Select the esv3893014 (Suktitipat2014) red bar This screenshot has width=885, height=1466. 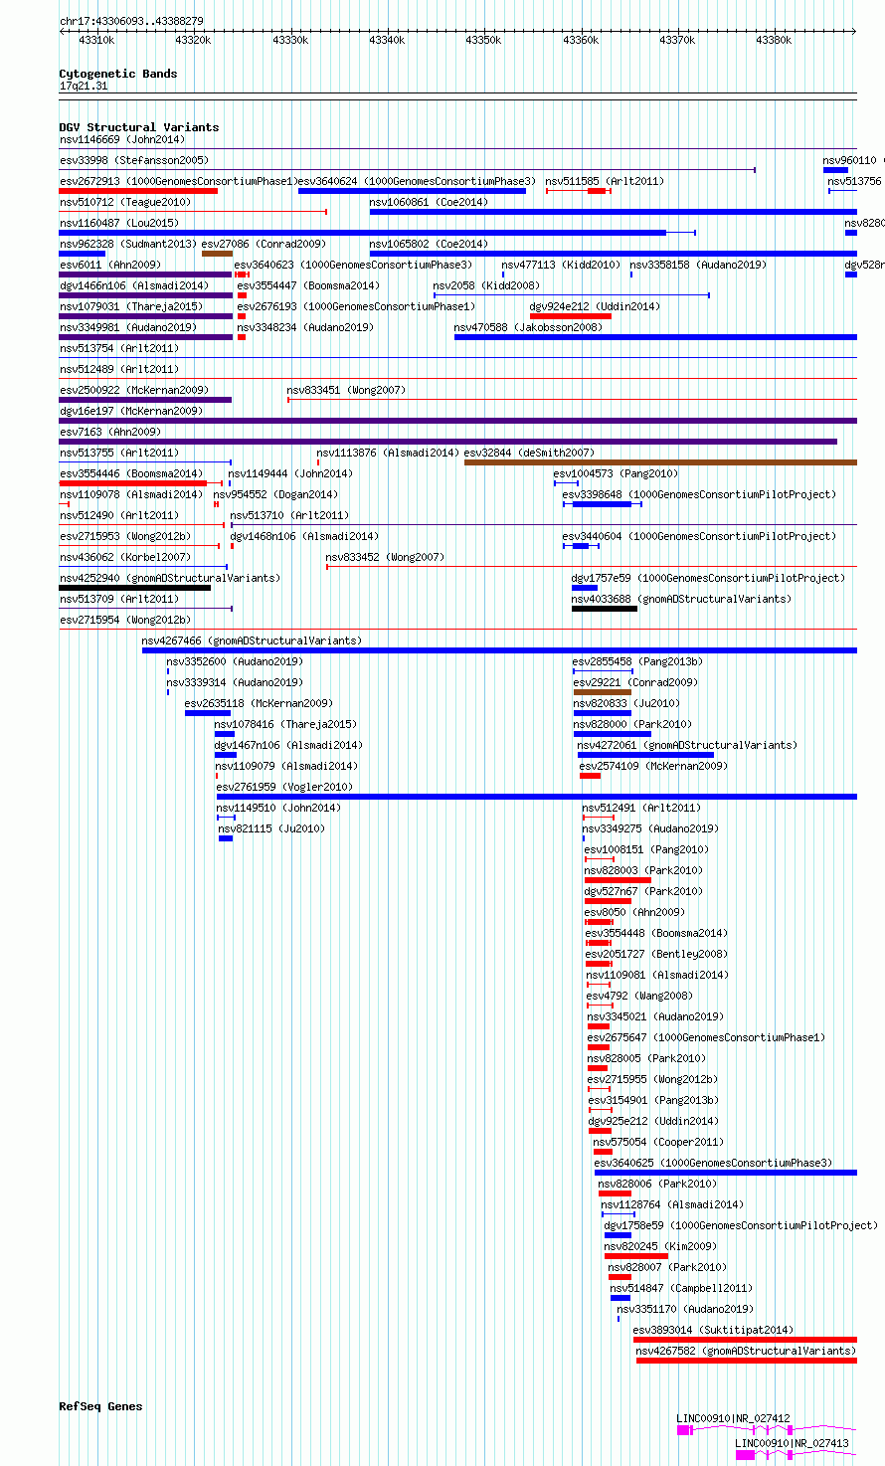click(745, 1340)
